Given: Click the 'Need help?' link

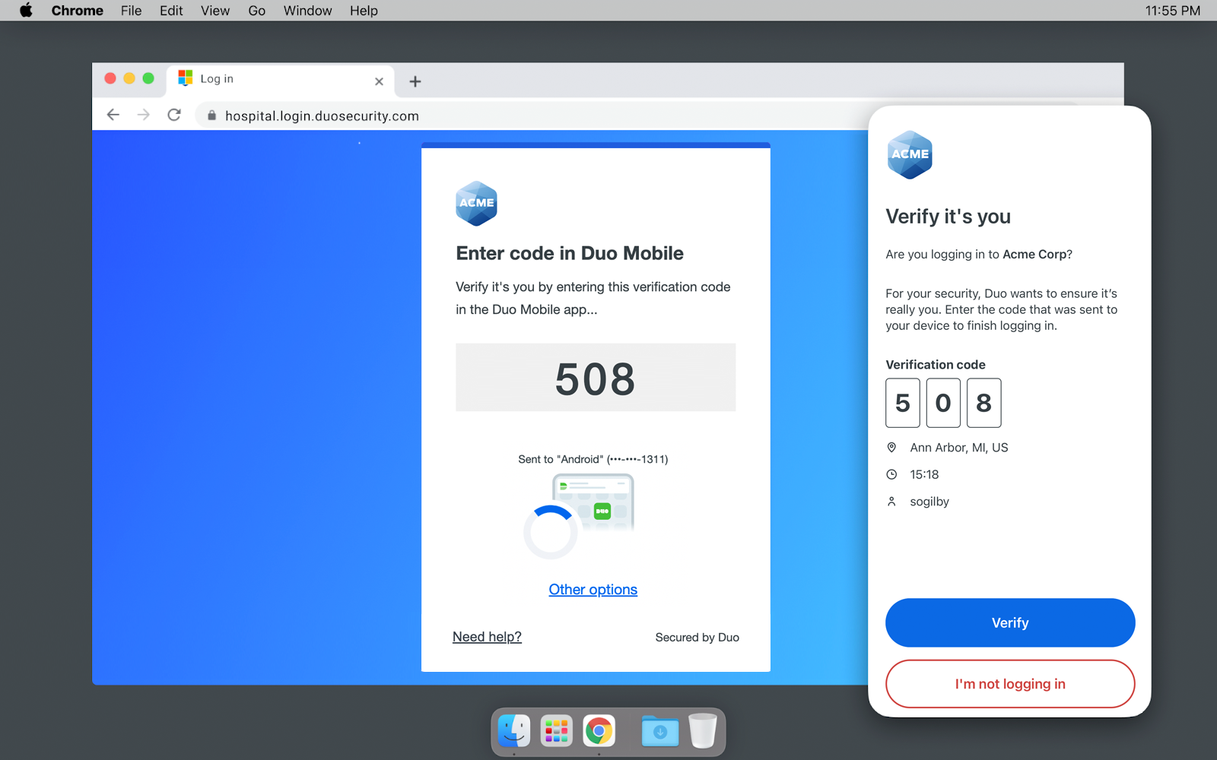Looking at the screenshot, I should tap(487, 636).
